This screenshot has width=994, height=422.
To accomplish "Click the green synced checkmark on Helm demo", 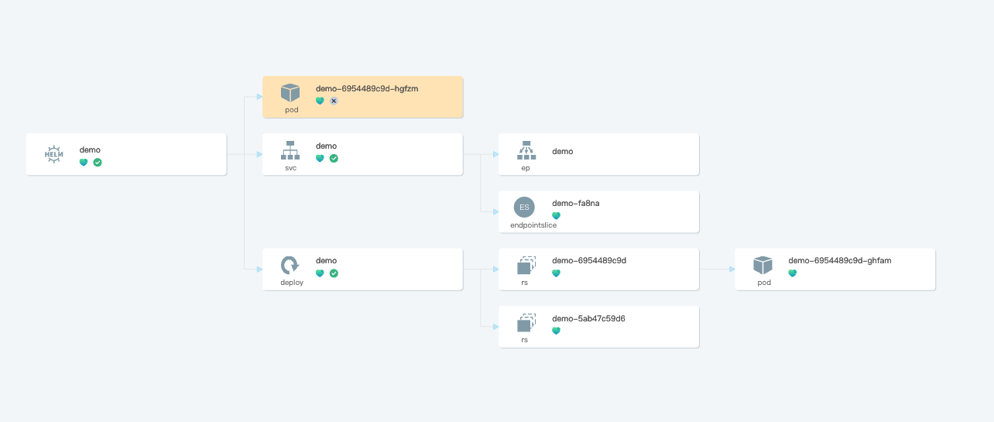I will 98,162.
